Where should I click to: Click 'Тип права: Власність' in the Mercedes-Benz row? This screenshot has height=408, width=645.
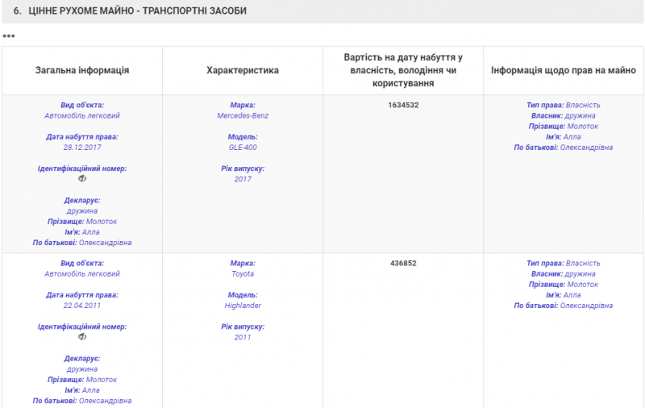point(564,106)
